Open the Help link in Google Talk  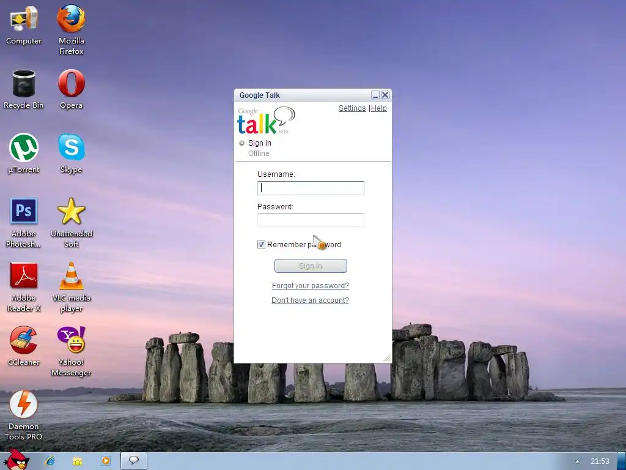379,108
